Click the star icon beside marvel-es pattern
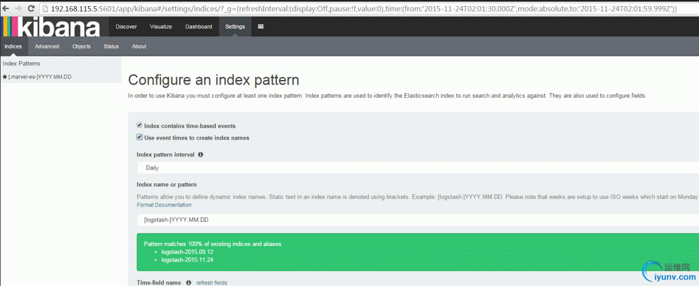This screenshot has width=699, height=286. pyautogui.click(x=5, y=77)
